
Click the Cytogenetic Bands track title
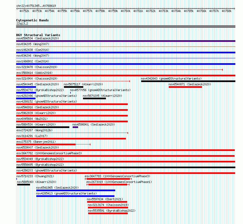coord(32,20)
